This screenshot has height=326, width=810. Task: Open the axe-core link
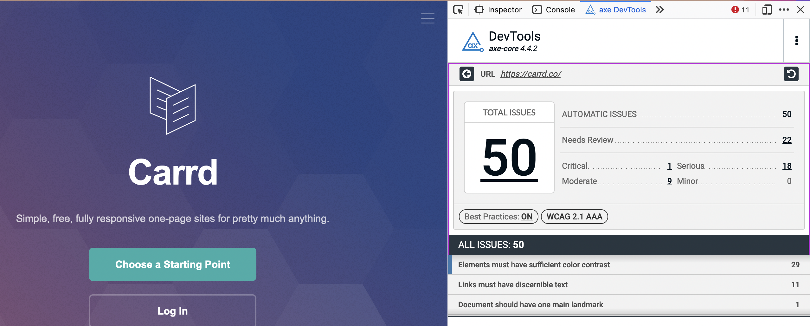tap(504, 49)
